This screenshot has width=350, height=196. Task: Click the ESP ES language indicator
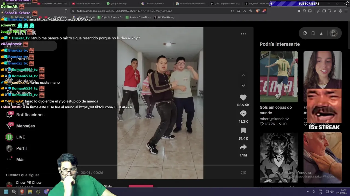(320, 192)
